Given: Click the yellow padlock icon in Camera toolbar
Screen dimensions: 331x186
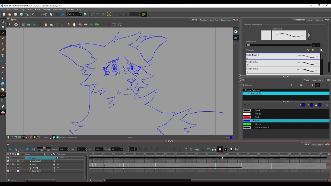Looking at the screenshot, I should point(46,25).
